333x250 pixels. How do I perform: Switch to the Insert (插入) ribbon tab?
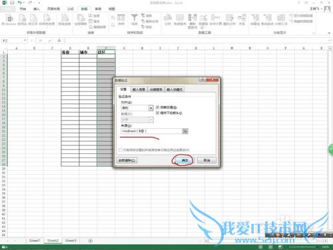click(37, 9)
